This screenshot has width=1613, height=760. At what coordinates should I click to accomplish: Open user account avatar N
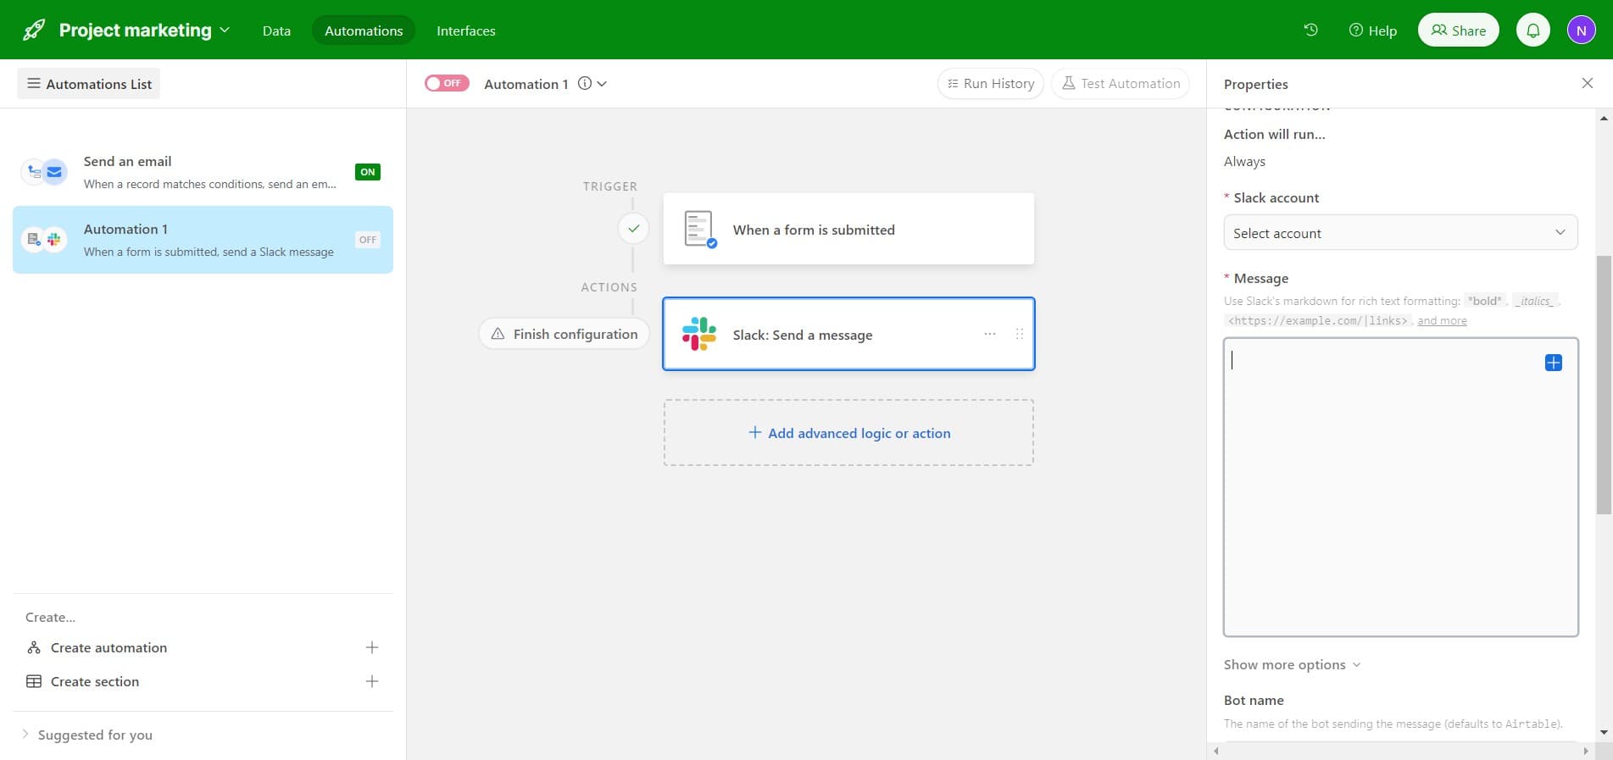point(1581,31)
